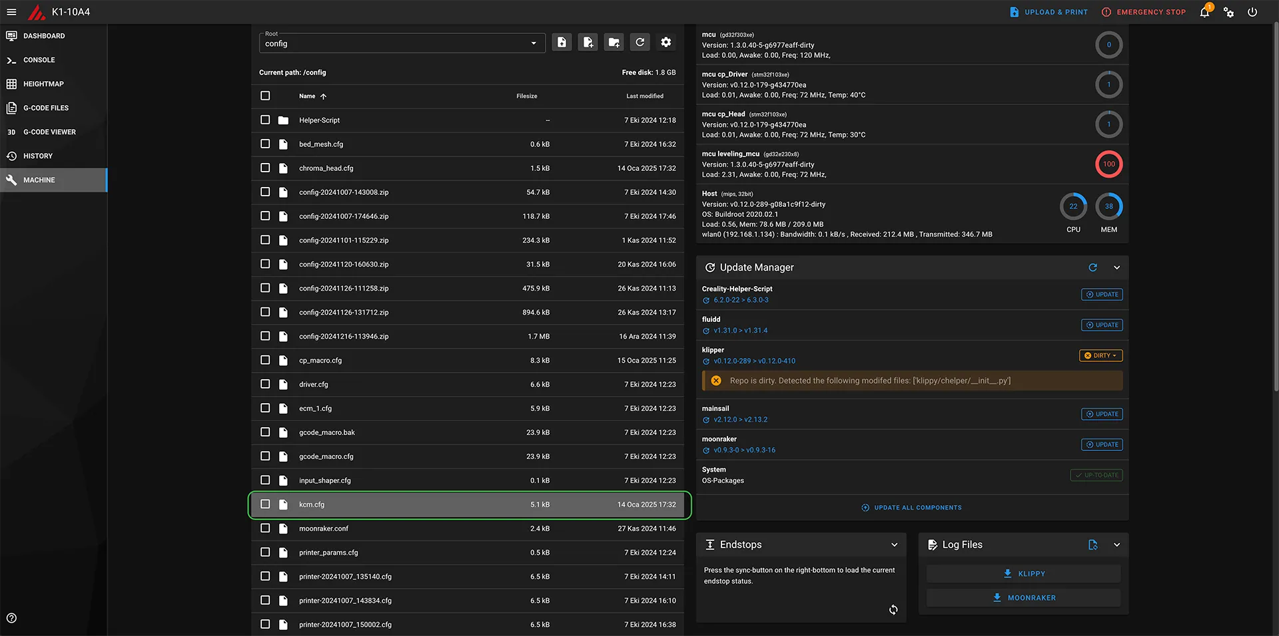
Task: Check the cp_macro.cfg checkbox
Action: click(x=265, y=360)
